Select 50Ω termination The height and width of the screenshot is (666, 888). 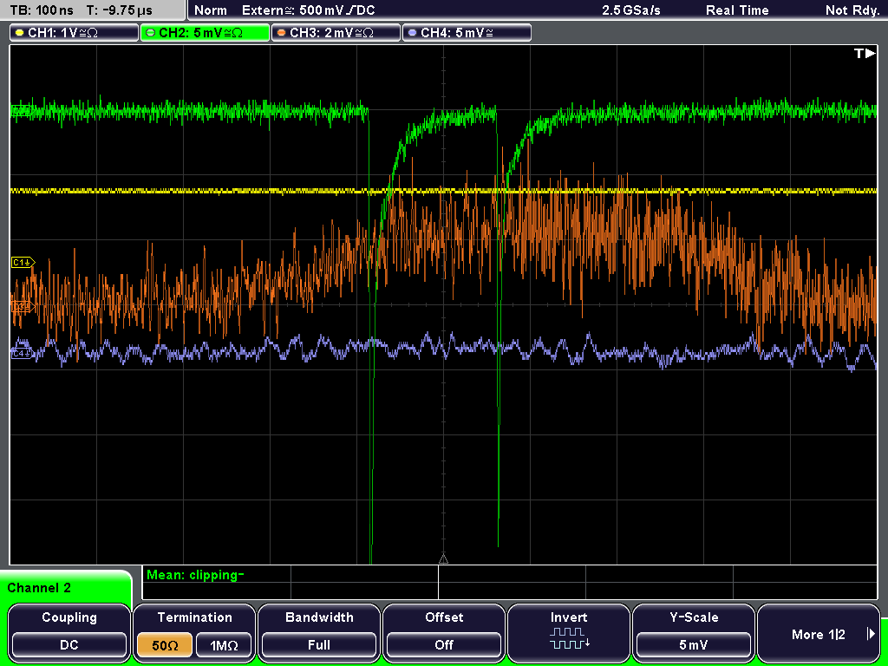(x=165, y=645)
